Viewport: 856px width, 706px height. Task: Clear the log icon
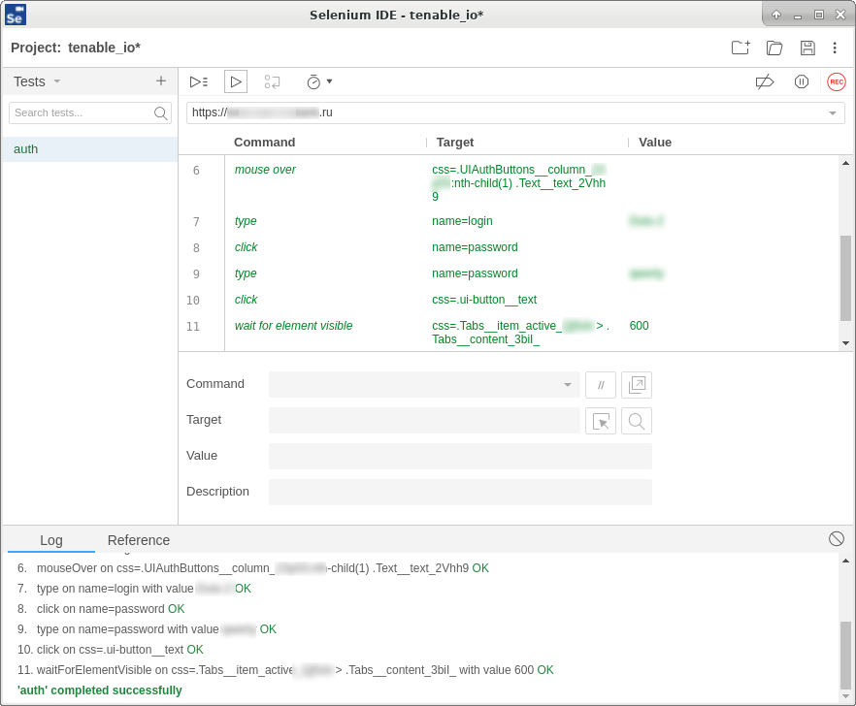click(837, 539)
